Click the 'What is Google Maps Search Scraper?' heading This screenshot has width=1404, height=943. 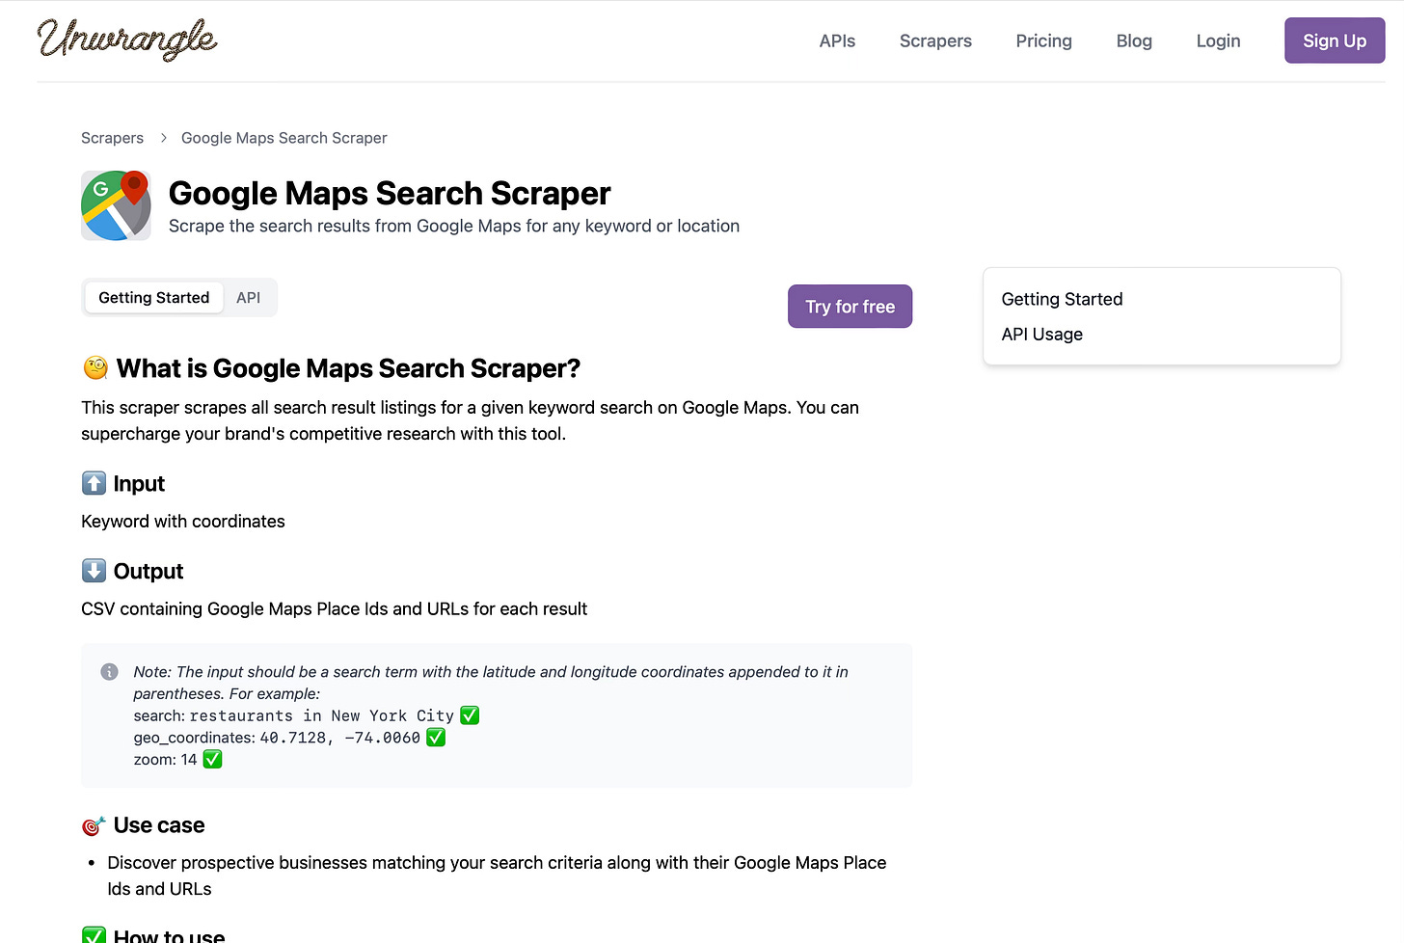click(x=348, y=368)
